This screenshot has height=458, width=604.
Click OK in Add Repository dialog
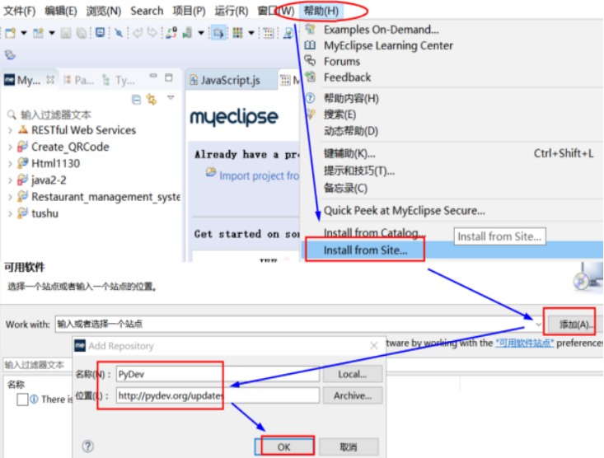tap(284, 446)
